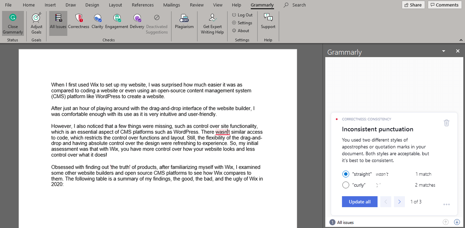Screen dimensions: 465x228
Task: Open Adjust Goals
Action: (x=36, y=23)
